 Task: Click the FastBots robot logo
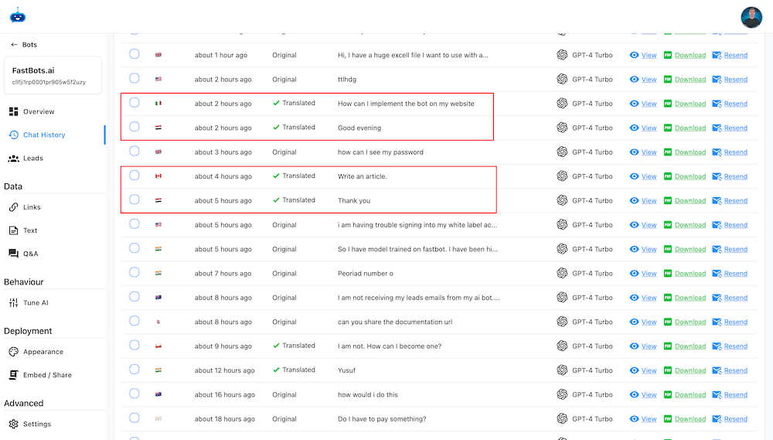coord(18,15)
